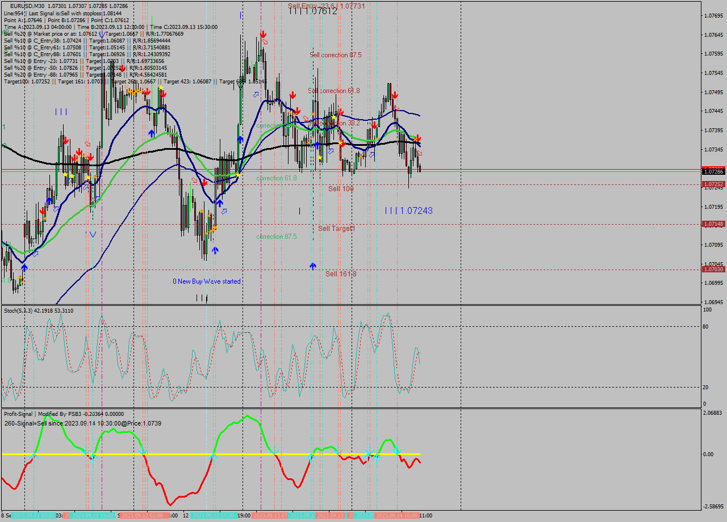727x522 pixels.
Task: Click the 2.06883 maximum on the Profit-Signal scale
Action: (714, 412)
